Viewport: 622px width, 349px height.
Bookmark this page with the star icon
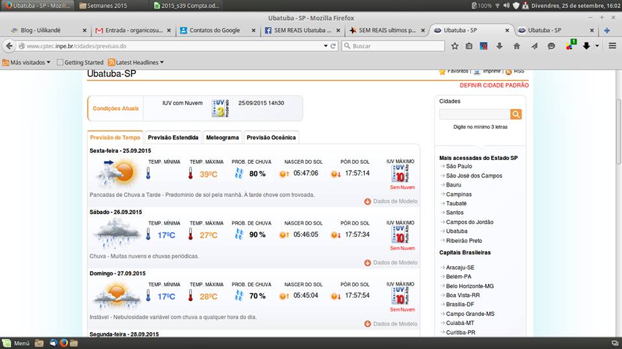click(x=455, y=46)
